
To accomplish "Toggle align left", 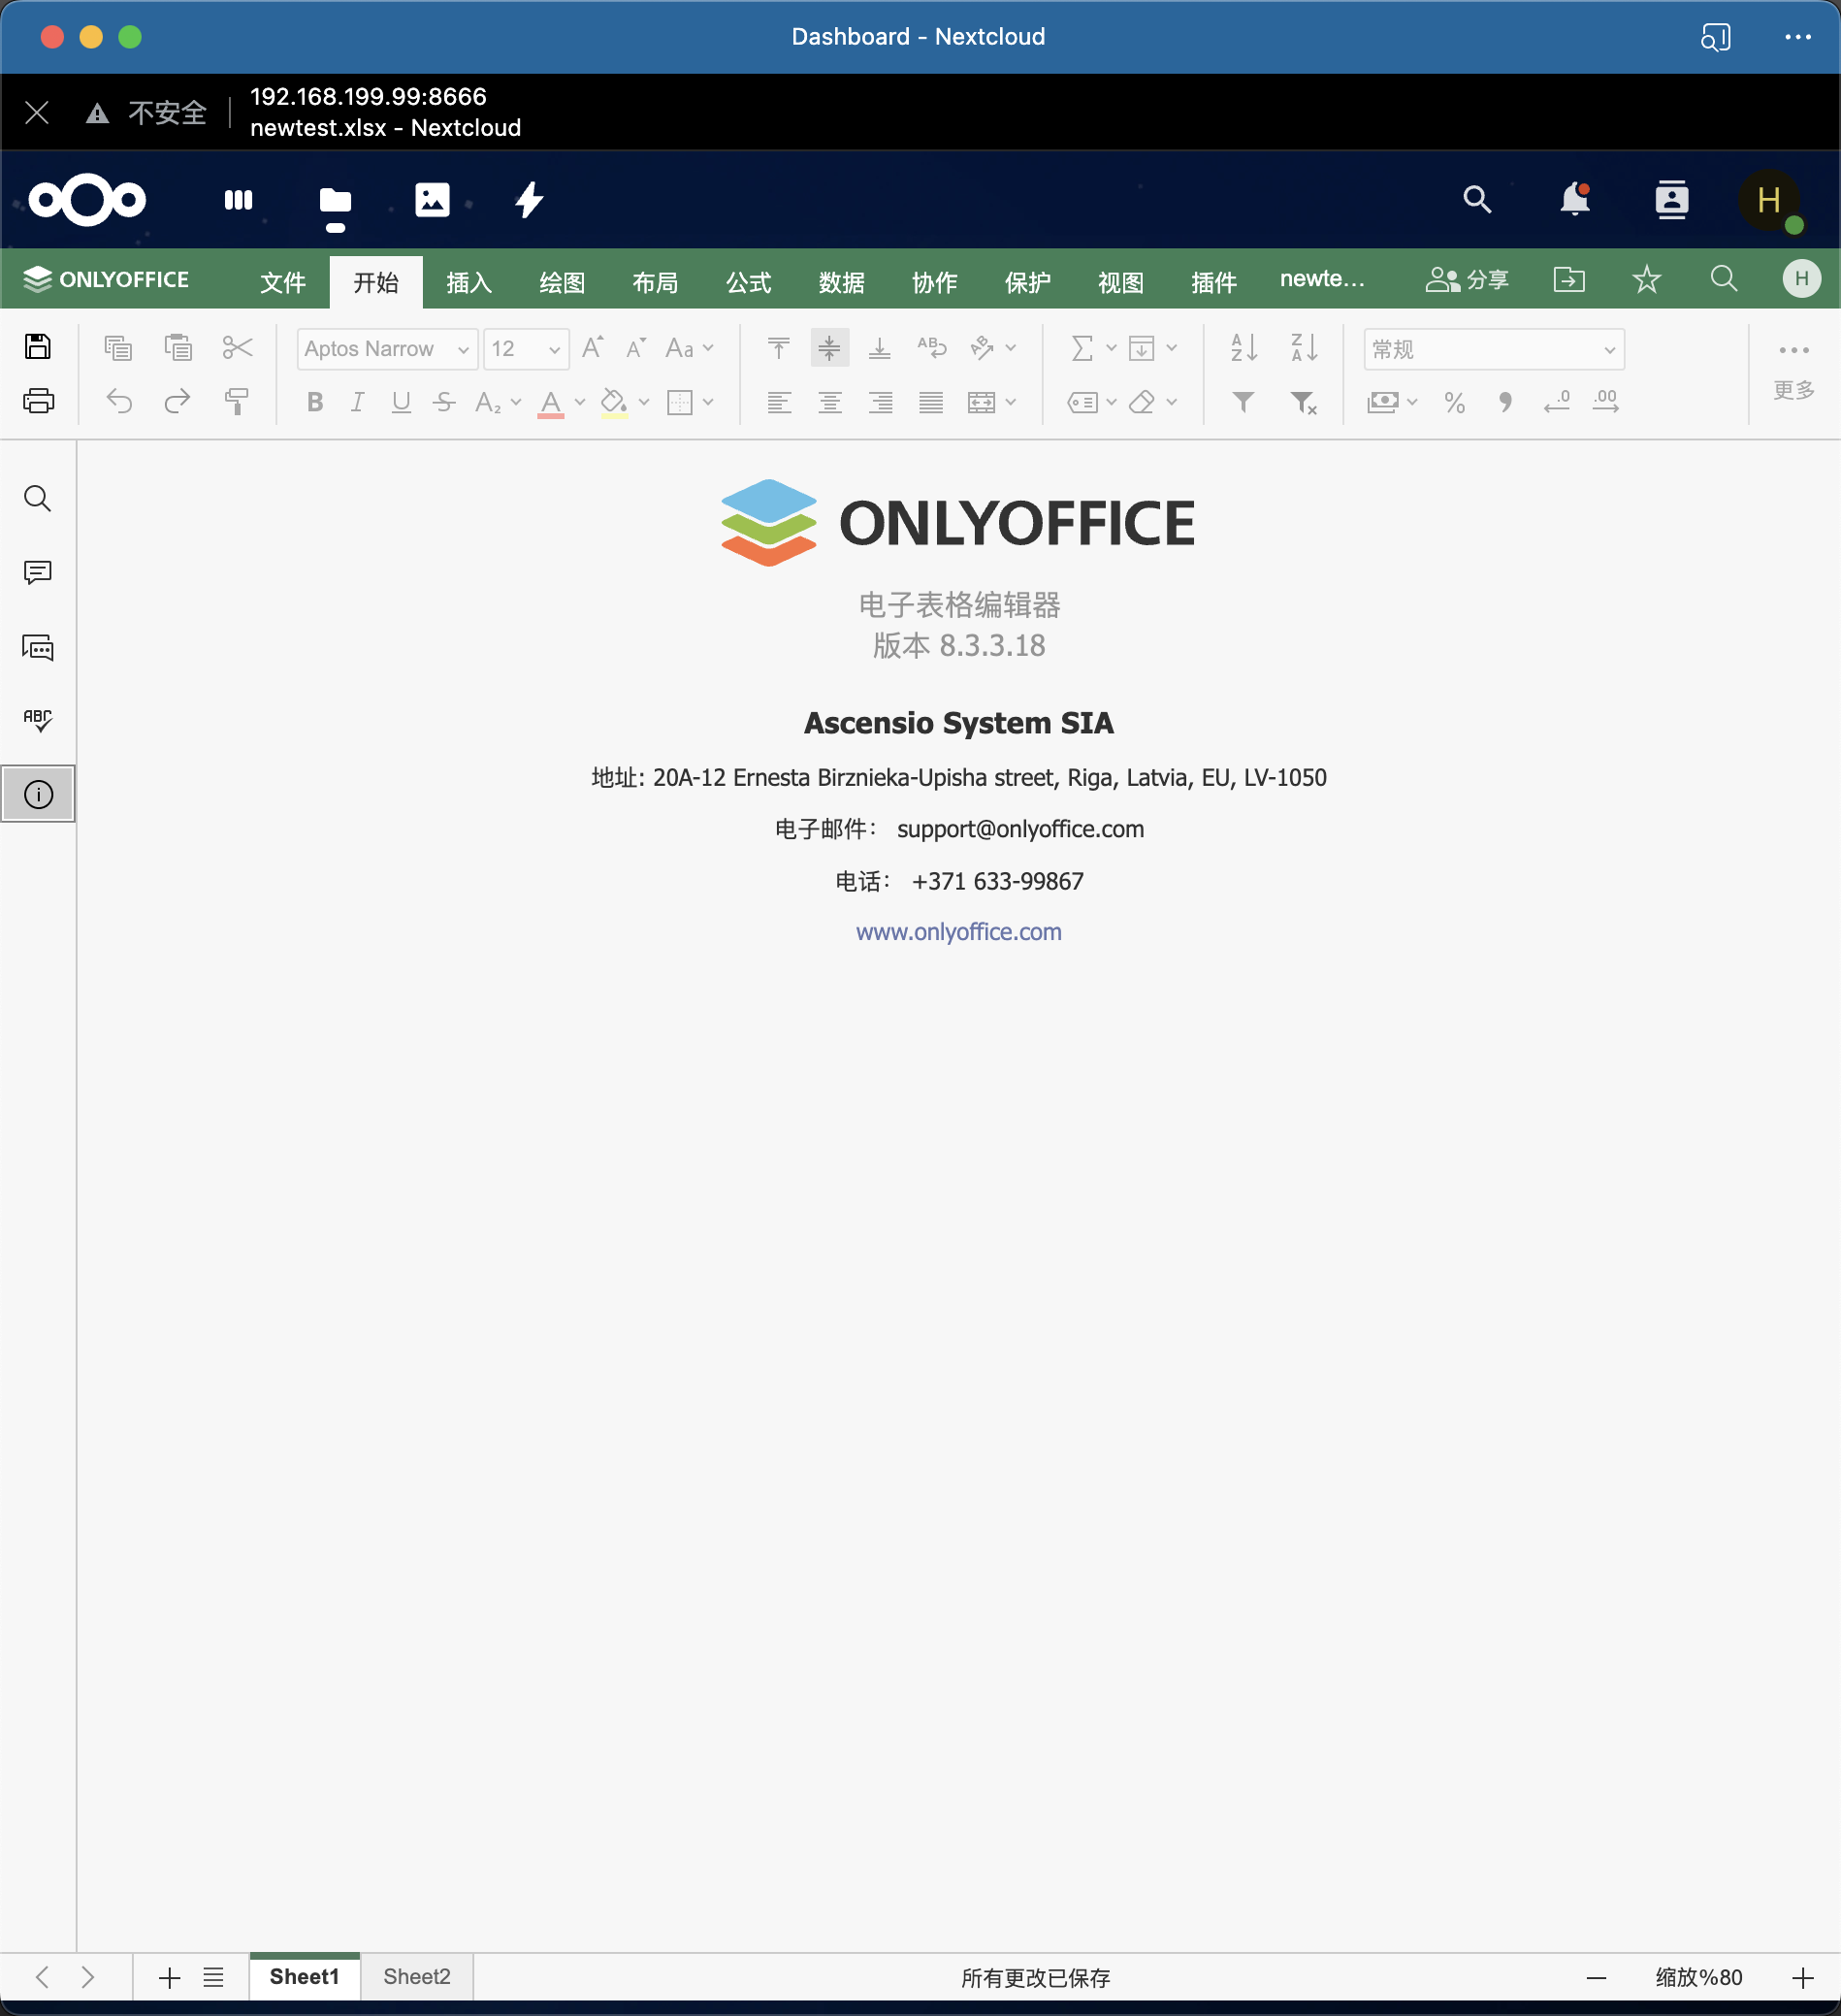I will tap(779, 402).
